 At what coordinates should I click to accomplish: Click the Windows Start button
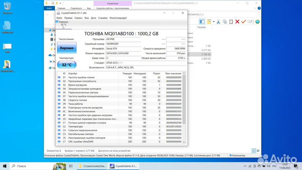(5, 166)
